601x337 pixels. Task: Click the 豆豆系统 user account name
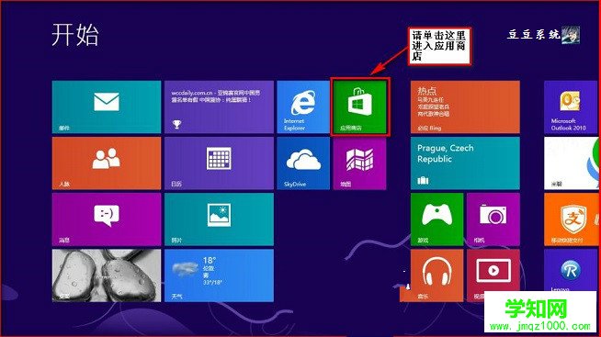click(x=534, y=35)
